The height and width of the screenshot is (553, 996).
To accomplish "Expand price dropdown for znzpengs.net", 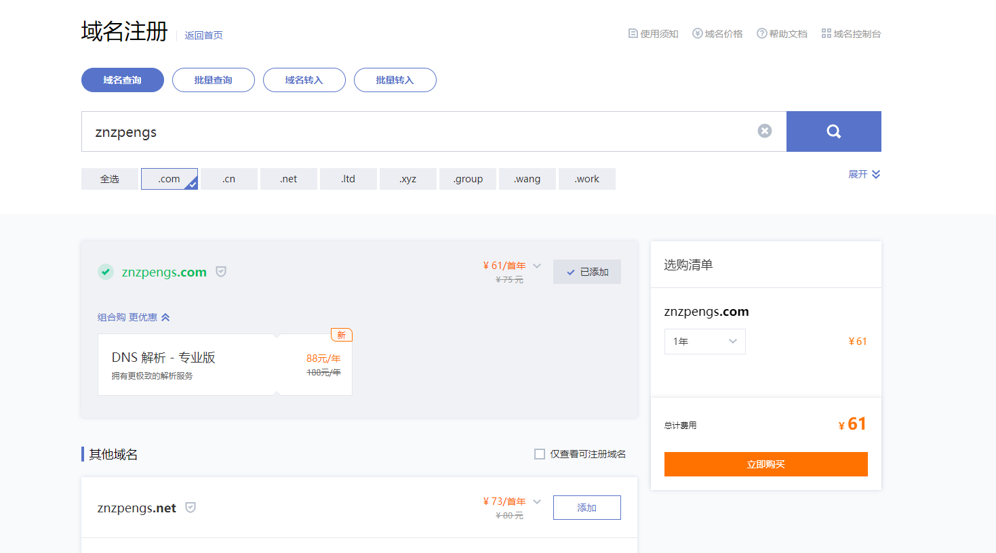I will click(537, 501).
